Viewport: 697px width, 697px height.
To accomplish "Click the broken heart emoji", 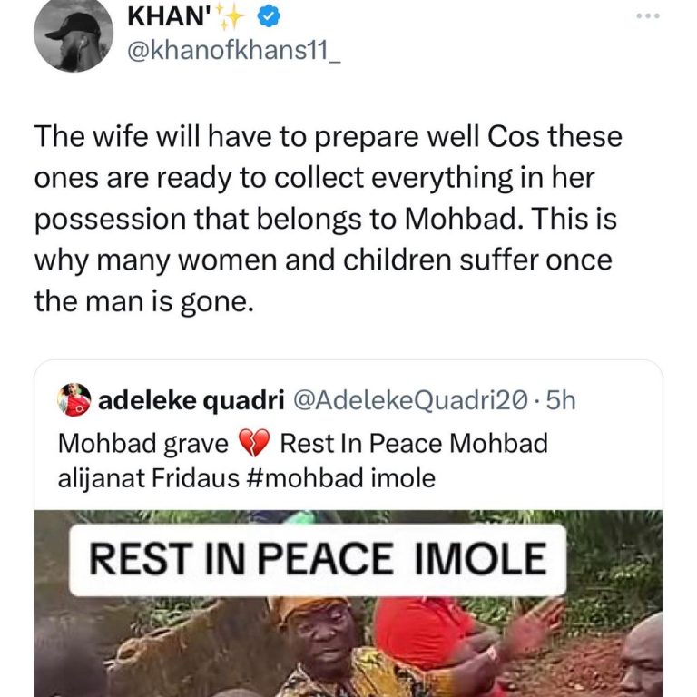I will click(252, 445).
